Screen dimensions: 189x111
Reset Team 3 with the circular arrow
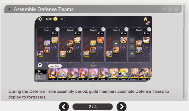pyautogui.click(x=103, y=29)
